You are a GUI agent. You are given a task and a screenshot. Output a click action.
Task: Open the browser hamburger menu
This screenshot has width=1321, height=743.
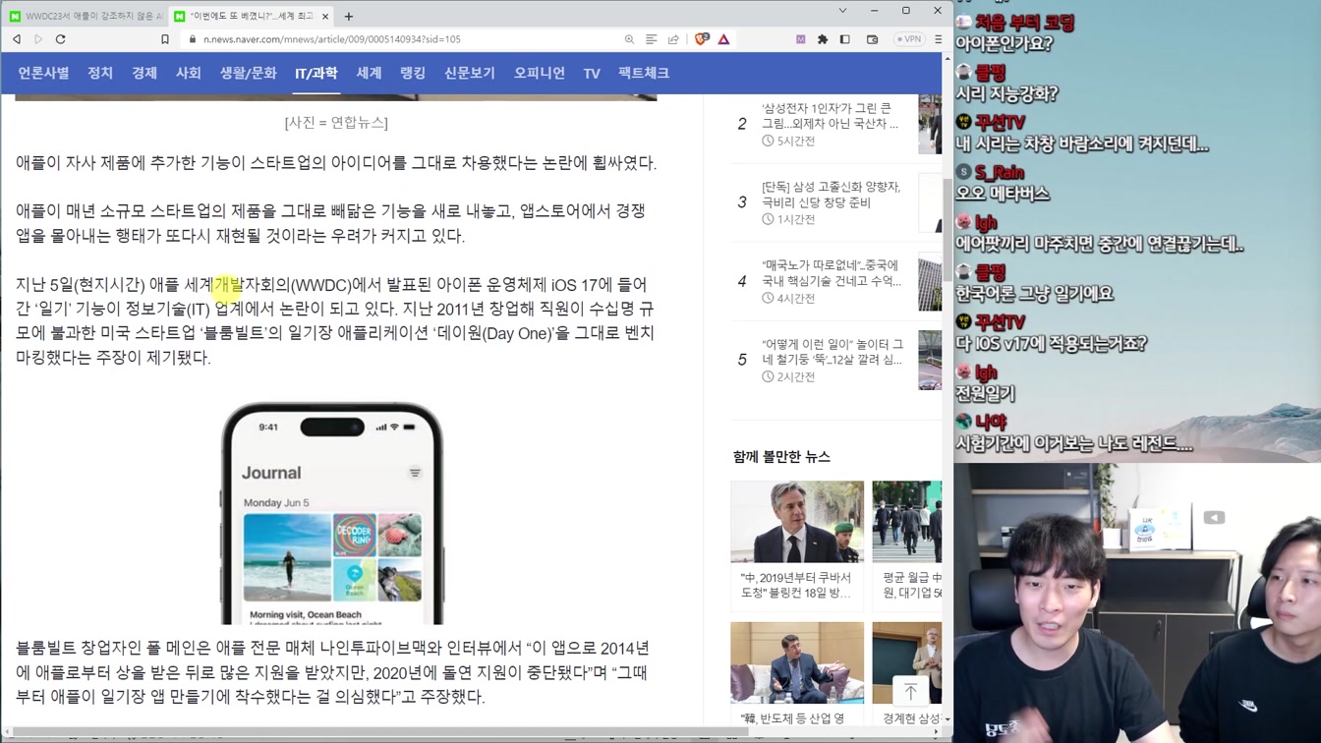[x=938, y=39]
